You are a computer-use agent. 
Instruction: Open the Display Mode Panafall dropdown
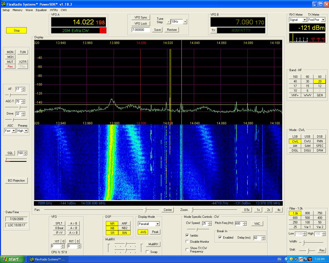click(158, 224)
